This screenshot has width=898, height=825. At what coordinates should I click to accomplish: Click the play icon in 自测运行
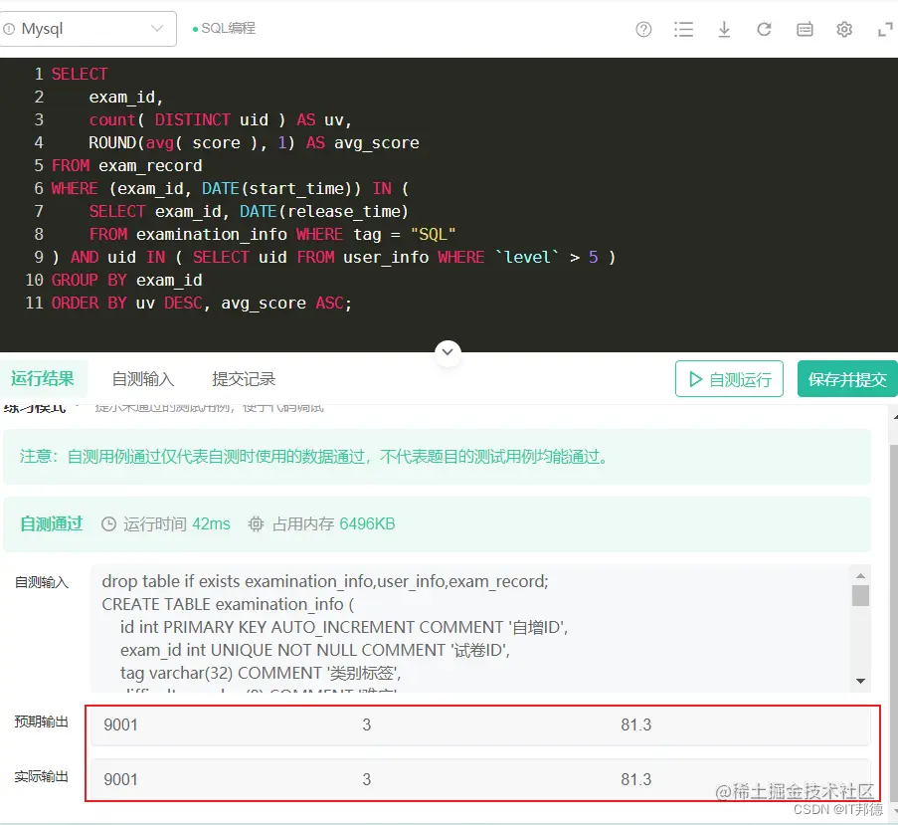pos(695,379)
